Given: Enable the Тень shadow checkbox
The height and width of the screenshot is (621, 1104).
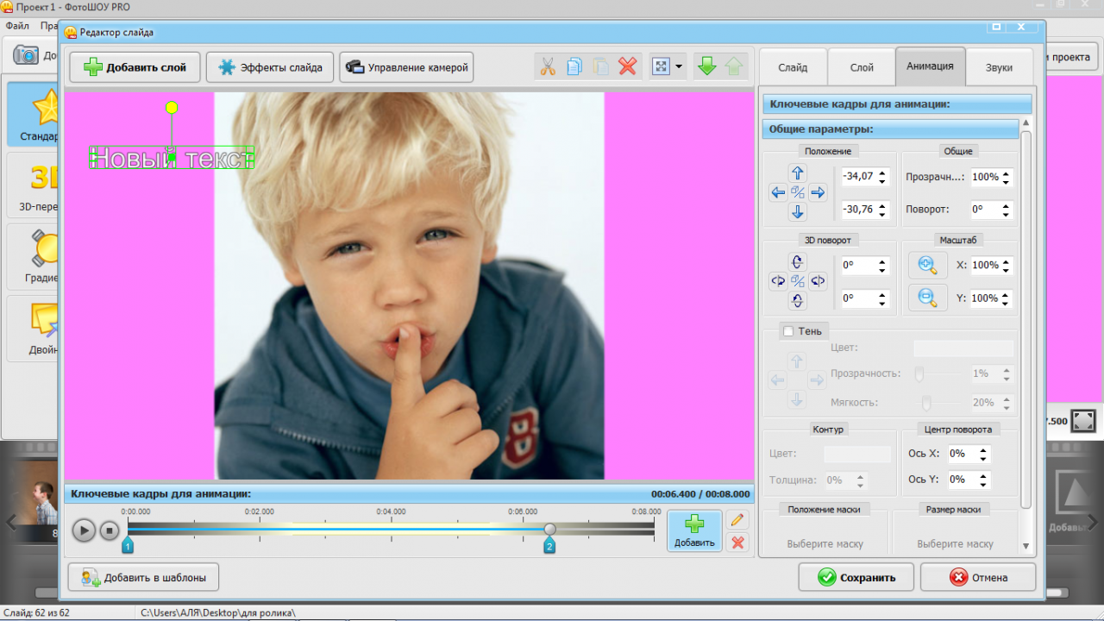Looking at the screenshot, I should pos(788,331).
